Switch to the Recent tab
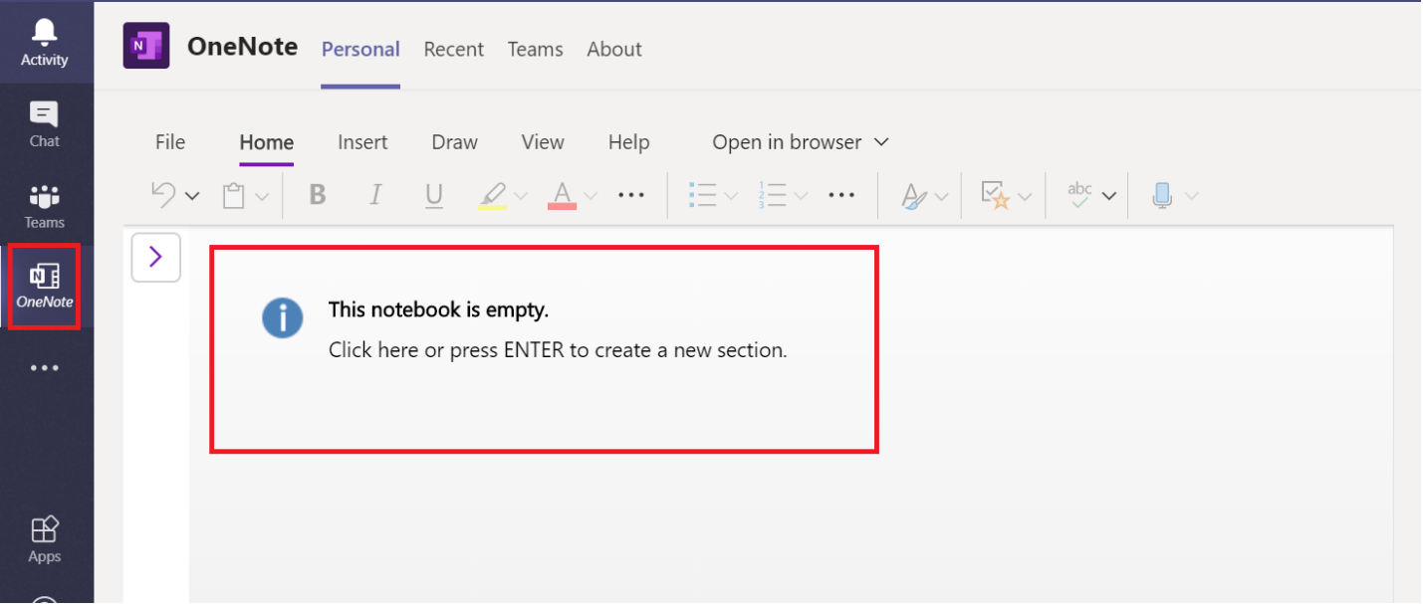This screenshot has width=1423, height=604. pyautogui.click(x=454, y=49)
